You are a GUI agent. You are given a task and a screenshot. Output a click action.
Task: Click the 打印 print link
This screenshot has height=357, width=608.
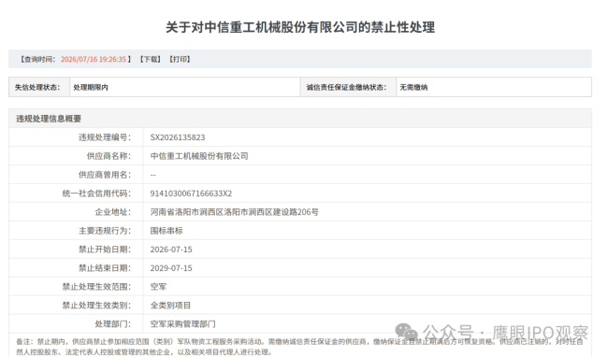point(180,59)
